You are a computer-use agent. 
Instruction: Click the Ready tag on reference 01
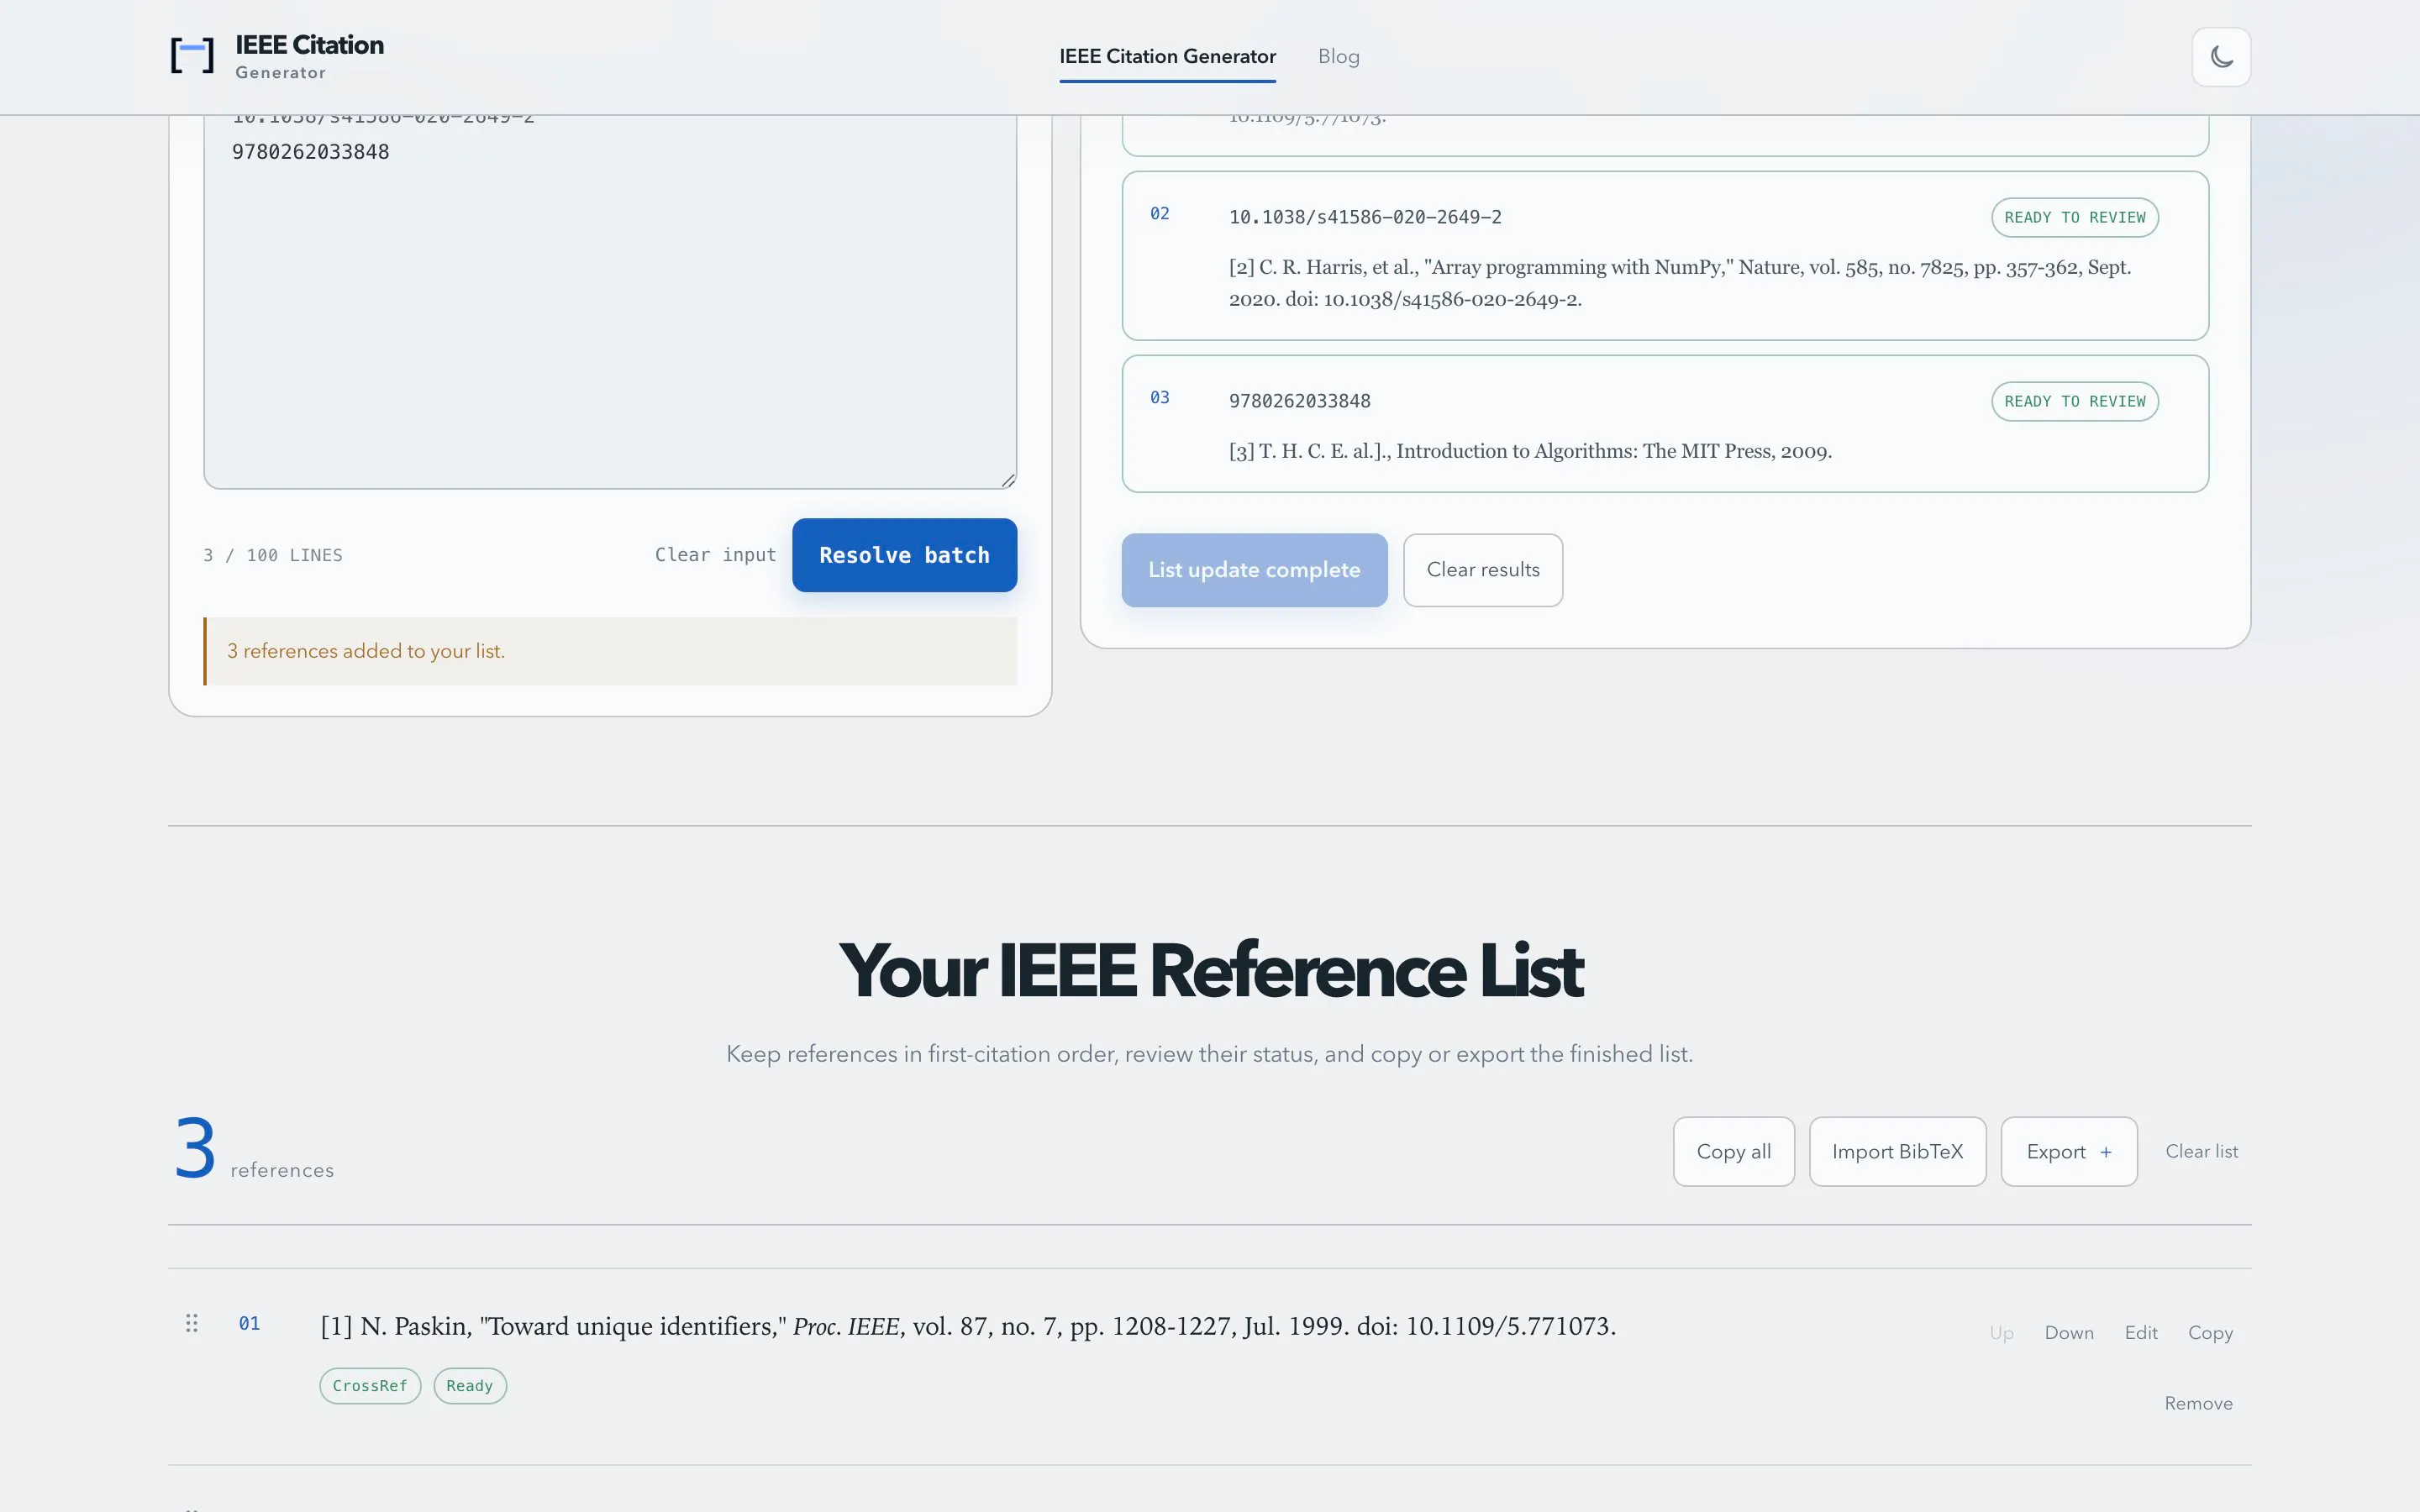(470, 1386)
